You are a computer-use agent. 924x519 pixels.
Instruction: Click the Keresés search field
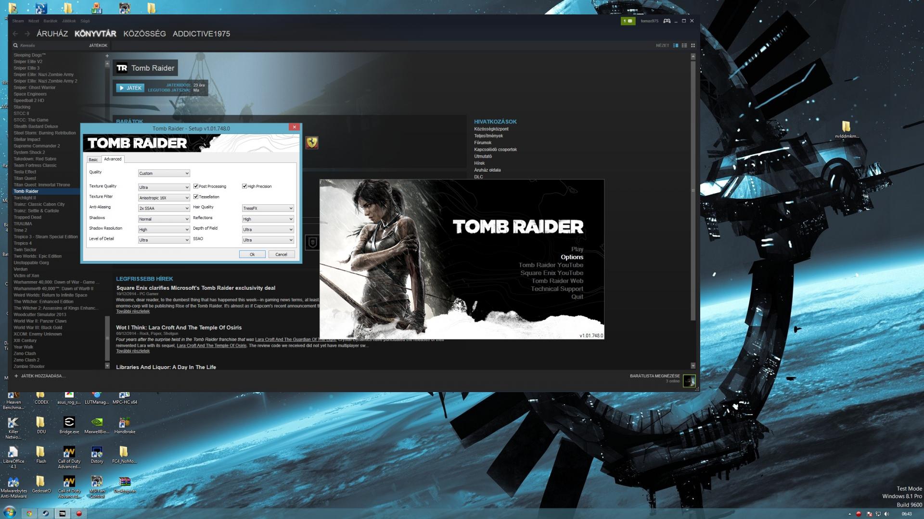point(51,46)
